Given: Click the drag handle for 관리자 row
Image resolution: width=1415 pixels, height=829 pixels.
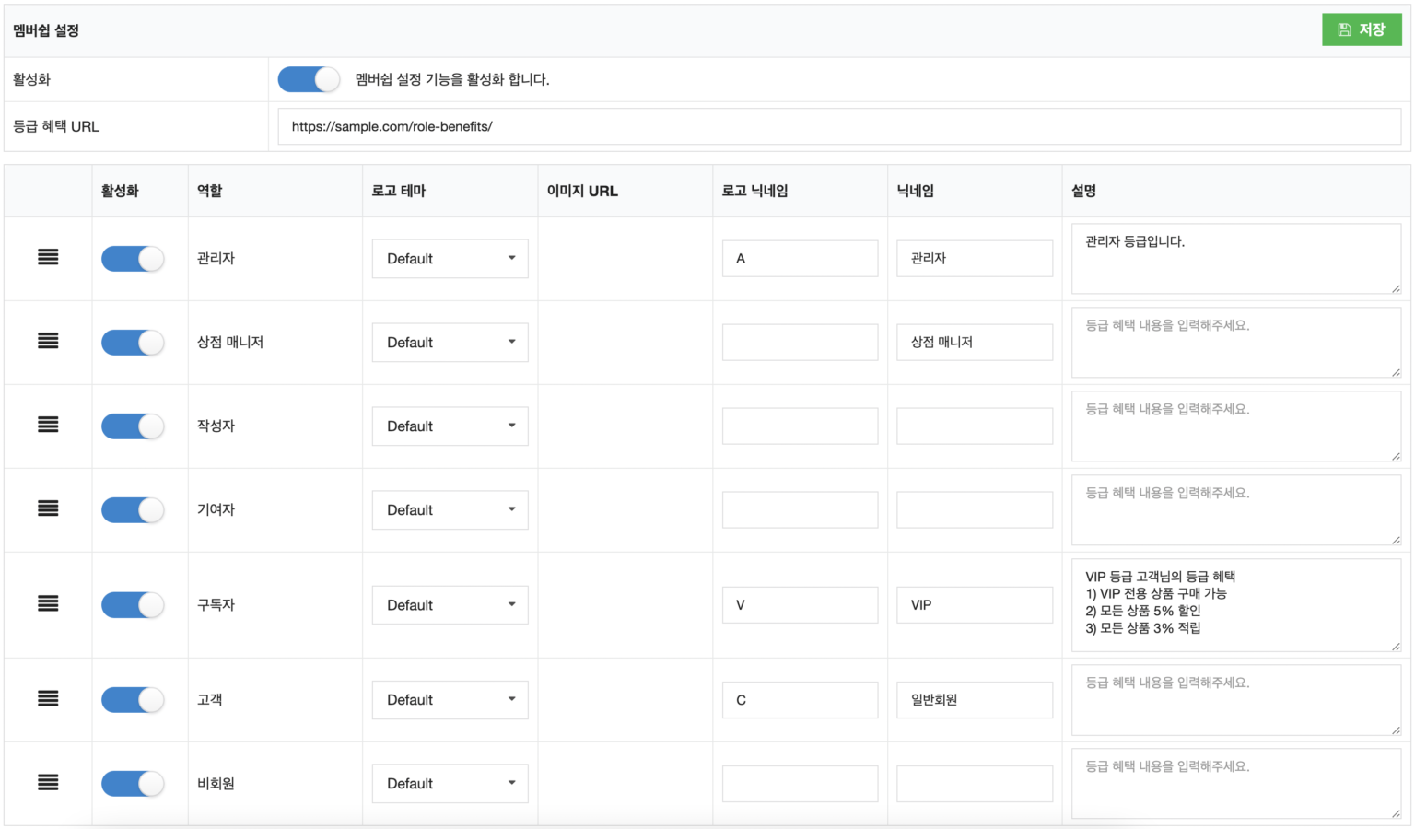Looking at the screenshot, I should click(48, 258).
